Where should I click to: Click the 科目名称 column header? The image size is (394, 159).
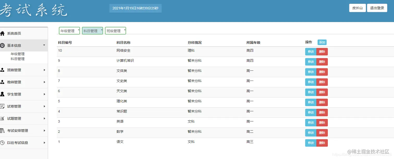(124, 43)
